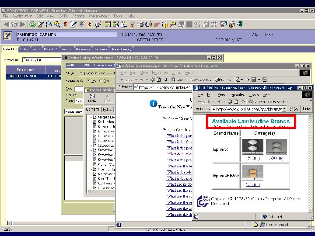315x236 pixels.
Task: Open the File menu in Sunrise Clinical Manager
Action: coord(5,16)
